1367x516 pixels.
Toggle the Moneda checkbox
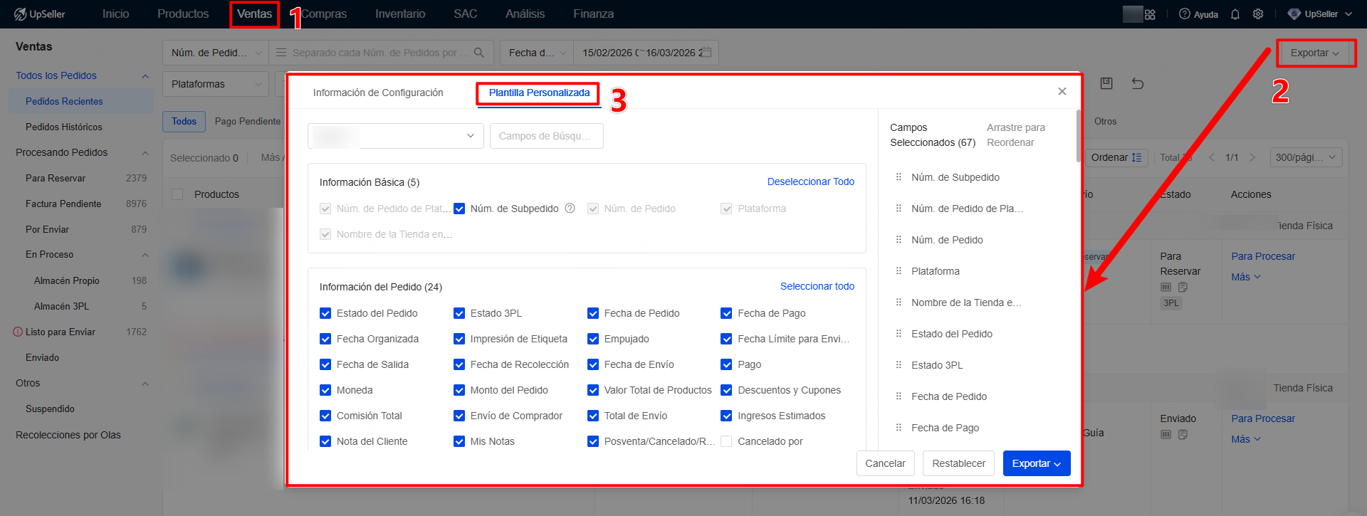[x=325, y=390]
